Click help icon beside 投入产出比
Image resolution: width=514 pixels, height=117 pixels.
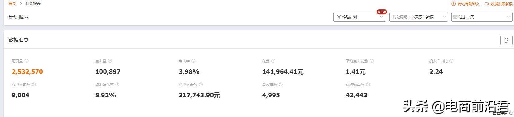[451, 61]
